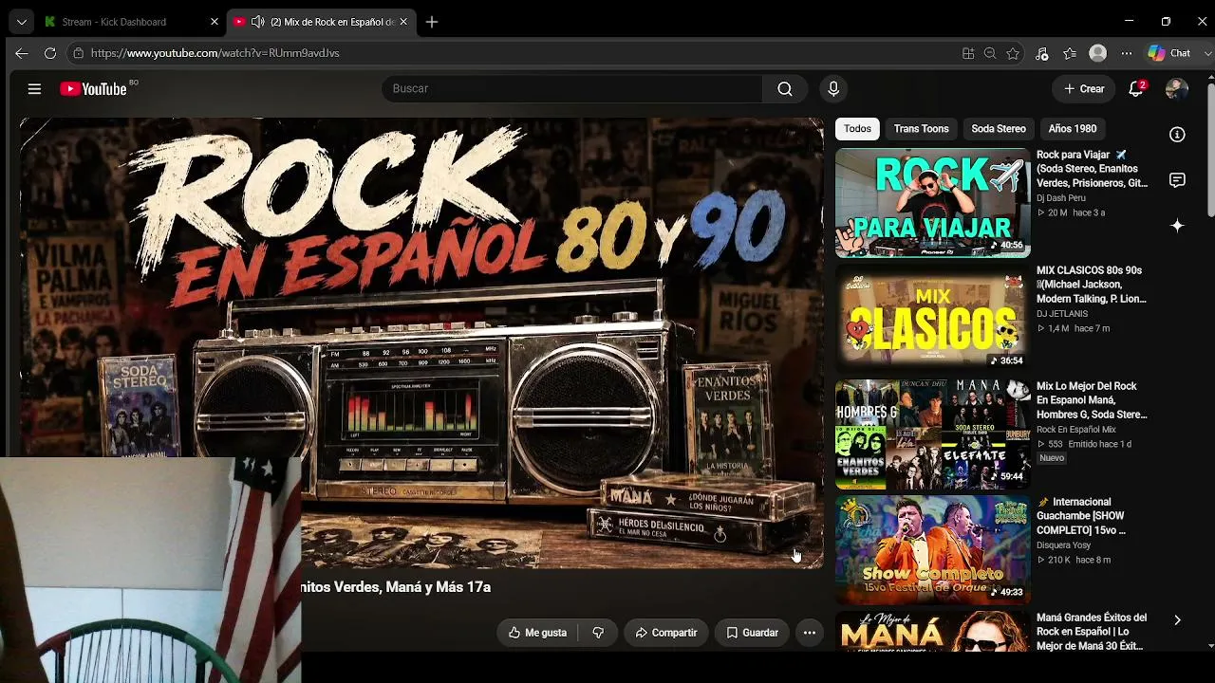Mute the YouTube tab via speaker icon
Screen dimensions: 1215x683
point(258,22)
